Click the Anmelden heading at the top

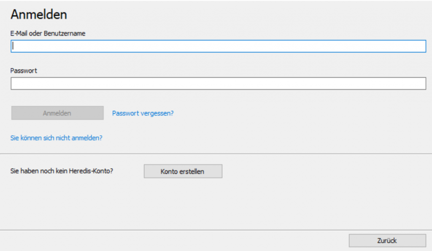39,14
